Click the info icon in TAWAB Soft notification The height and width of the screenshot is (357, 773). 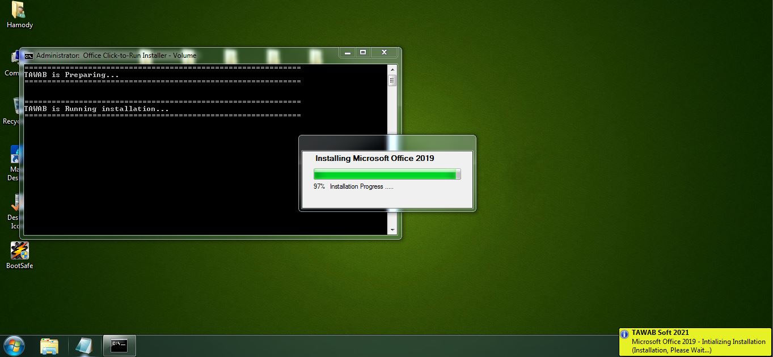point(624,334)
